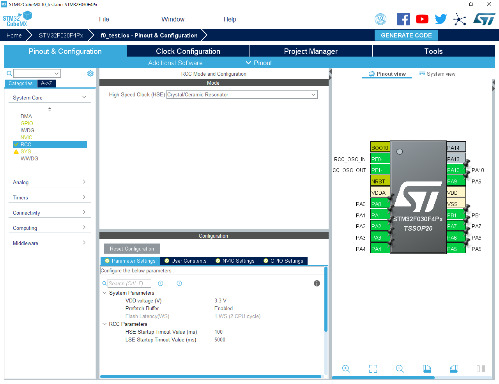Go to next parameter search result
499x384 pixels.
[179, 283]
